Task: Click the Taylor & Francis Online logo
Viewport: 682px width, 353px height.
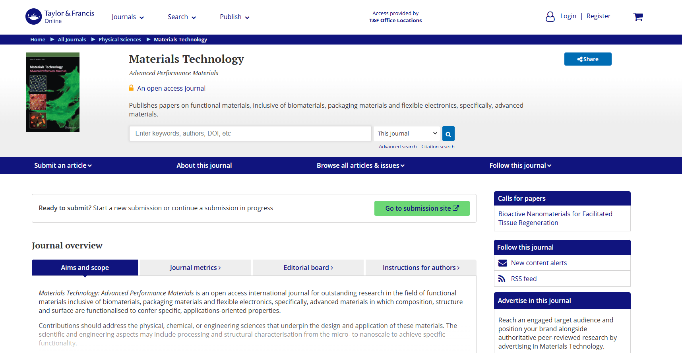Action: 60,17
